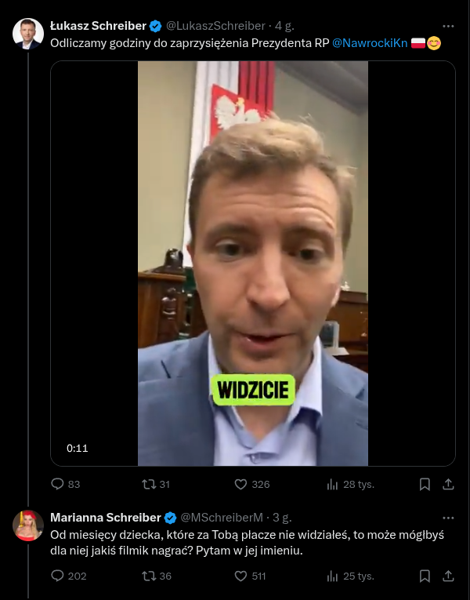Image resolution: width=470 pixels, height=600 pixels.
Task: Share Marianna Schreiber's reply
Action: 449,576
